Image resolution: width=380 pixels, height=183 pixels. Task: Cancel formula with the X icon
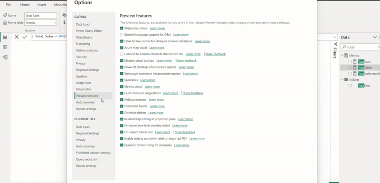[x=17, y=37]
